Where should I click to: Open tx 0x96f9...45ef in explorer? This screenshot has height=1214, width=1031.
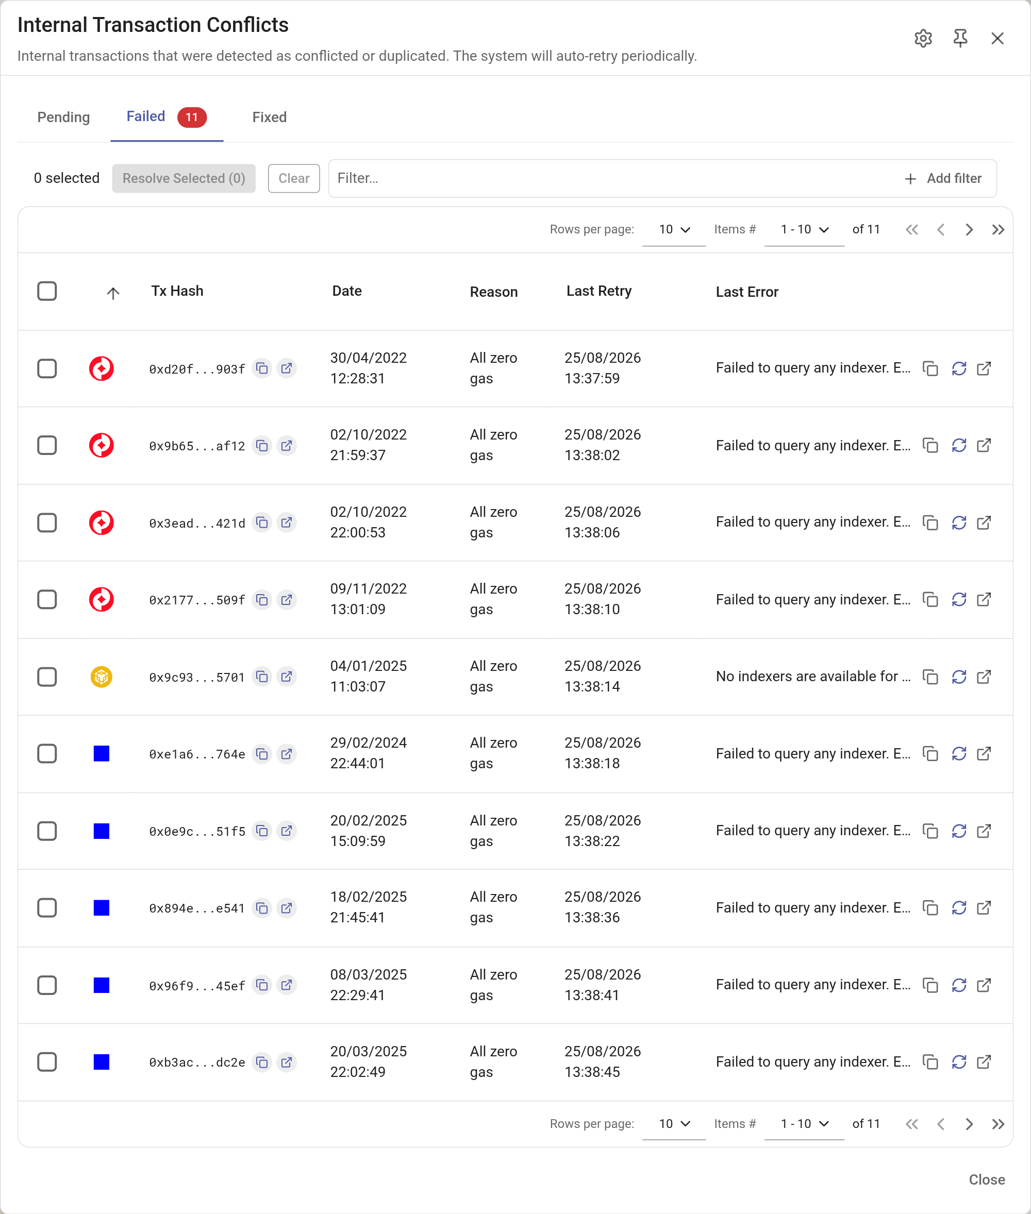point(287,985)
